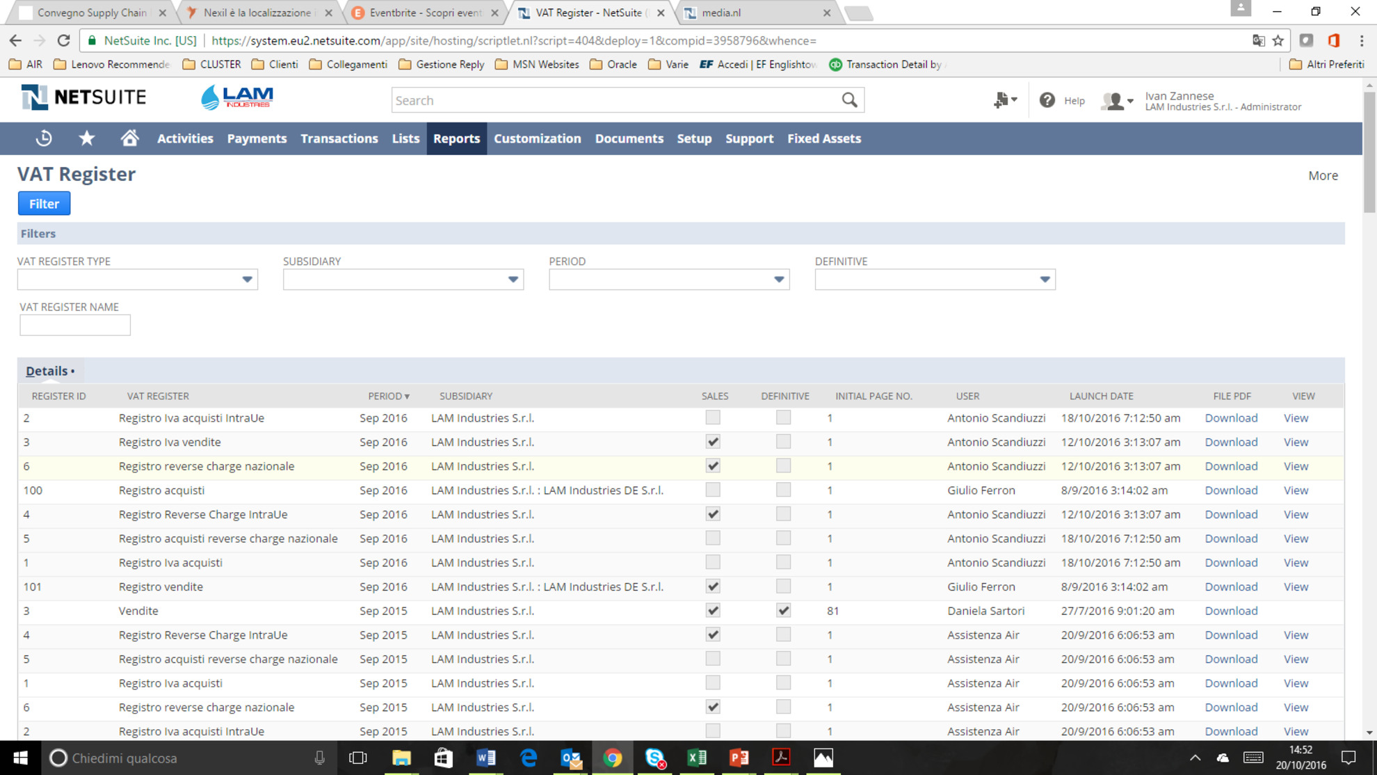This screenshot has width=1377, height=775.
Task: Open the Recent Records clock icon
Action: 44,138
